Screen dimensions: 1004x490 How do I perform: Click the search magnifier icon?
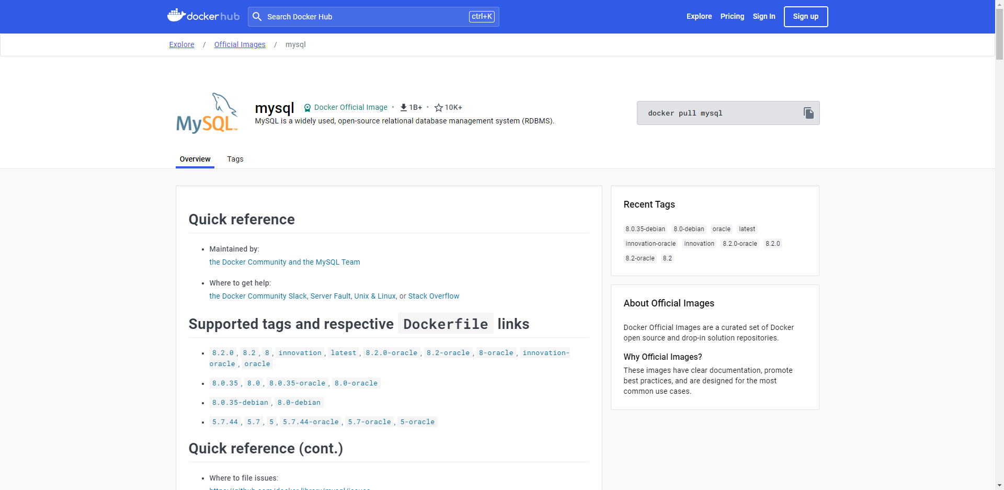[257, 17]
